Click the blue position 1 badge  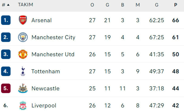[6, 20]
